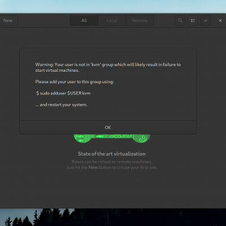Close the Boxes window with the X
The height and width of the screenshot is (226, 226).
click(220, 20)
